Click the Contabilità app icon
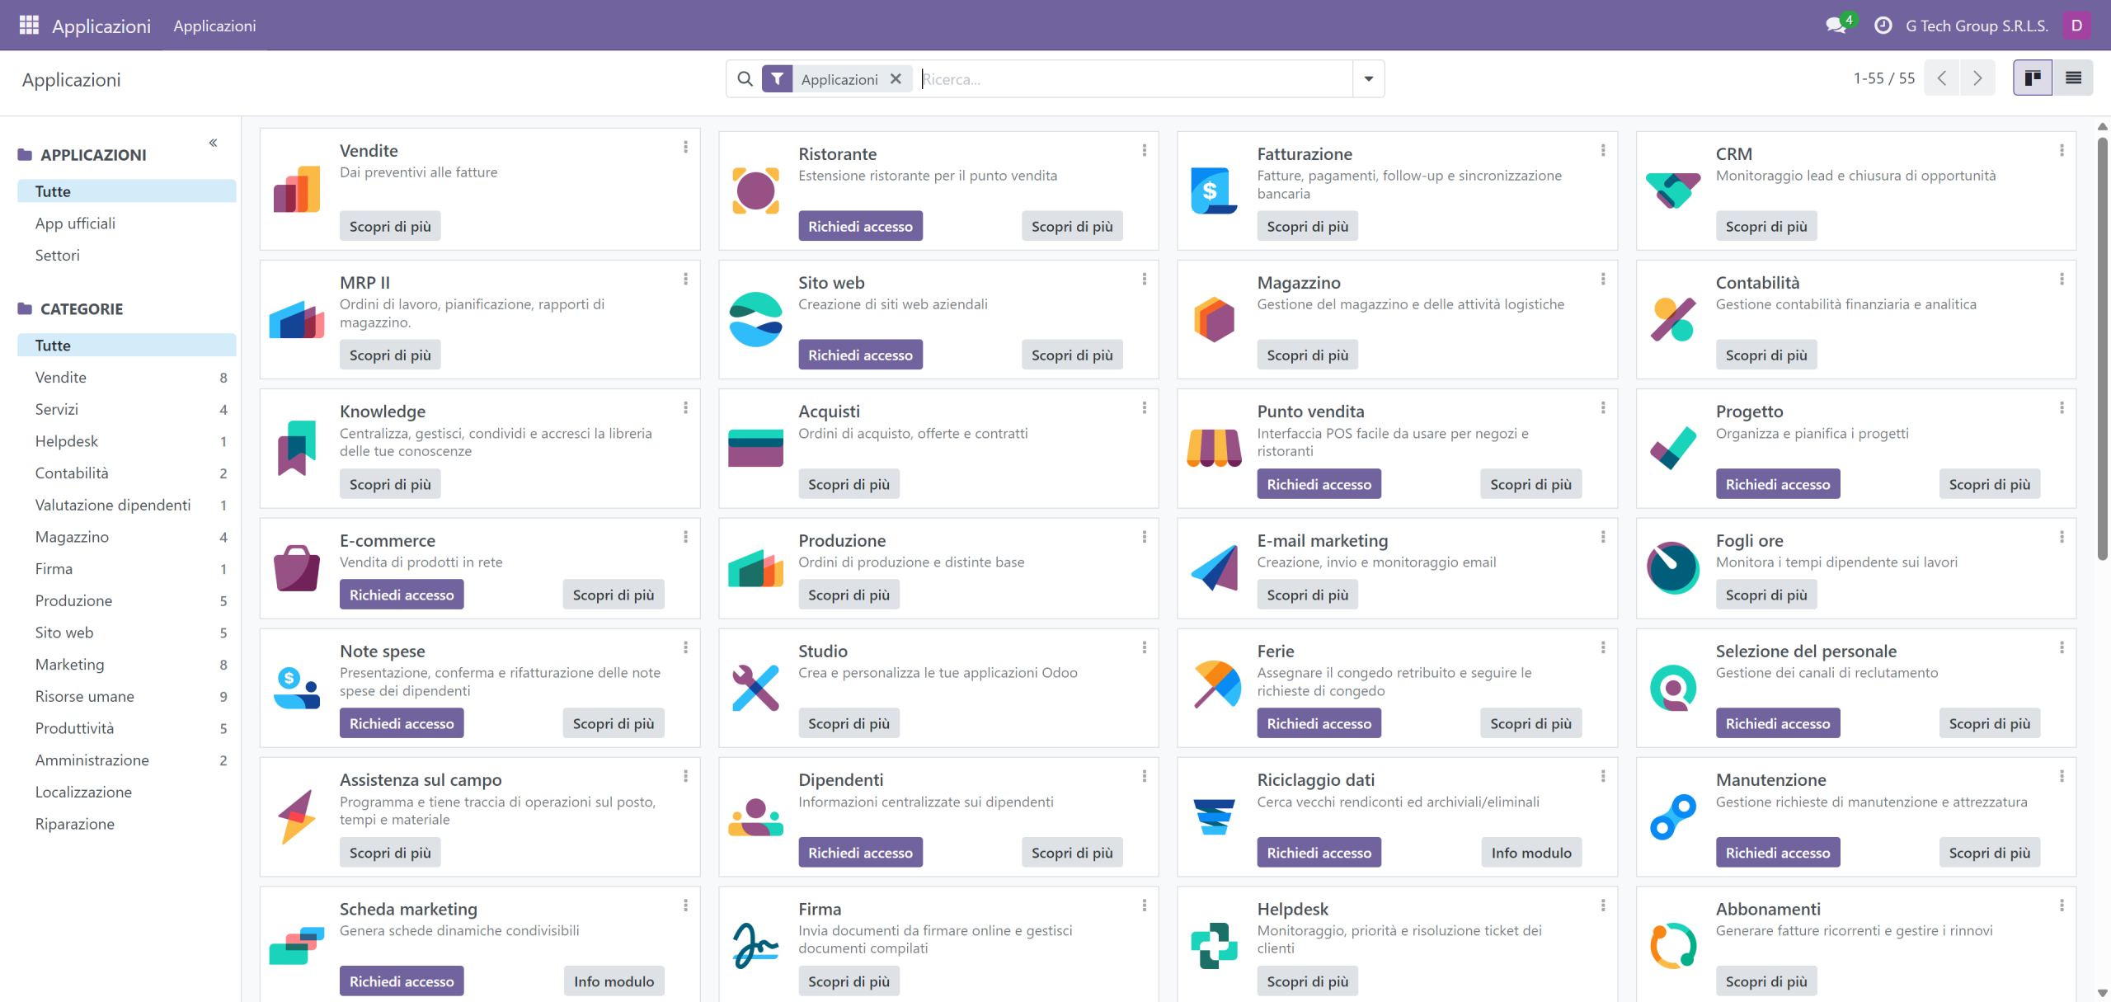This screenshot has height=1002, width=2111. click(x=1672, y=319)
